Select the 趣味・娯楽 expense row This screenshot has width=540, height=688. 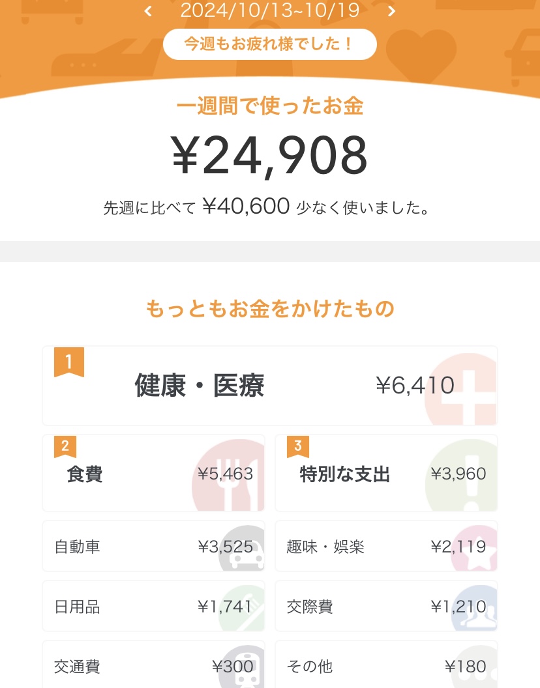[x=386, y=547]
